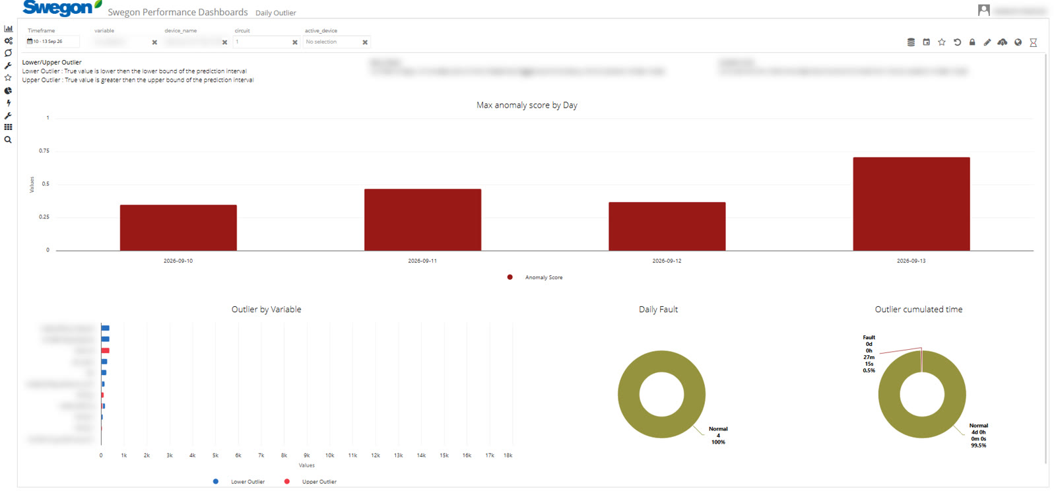Click the Swegon Performance Dashboards title
The height and width of the screenshot is (499, 1056).
(178, 13)
